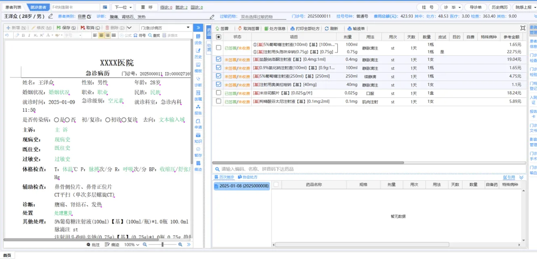Open the 词条 side panel icon

[x=198, y=39]
